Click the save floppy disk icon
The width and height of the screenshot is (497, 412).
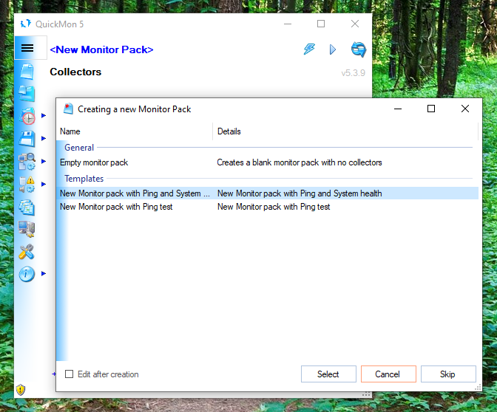[27, 139]
